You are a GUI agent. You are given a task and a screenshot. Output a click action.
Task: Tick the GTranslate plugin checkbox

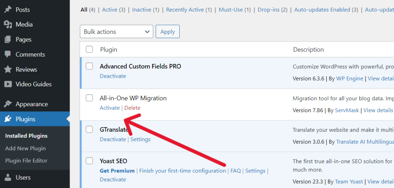(89, 129)
